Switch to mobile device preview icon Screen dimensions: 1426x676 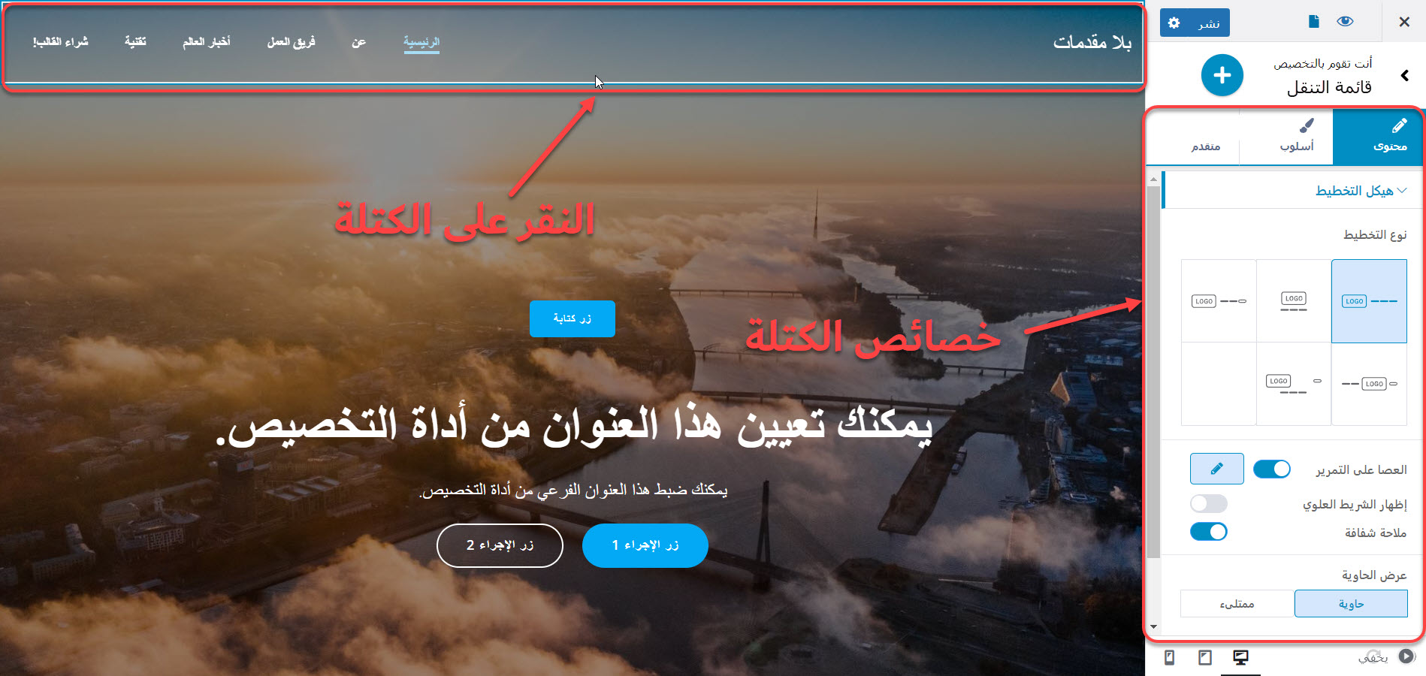click(1169, 658)
